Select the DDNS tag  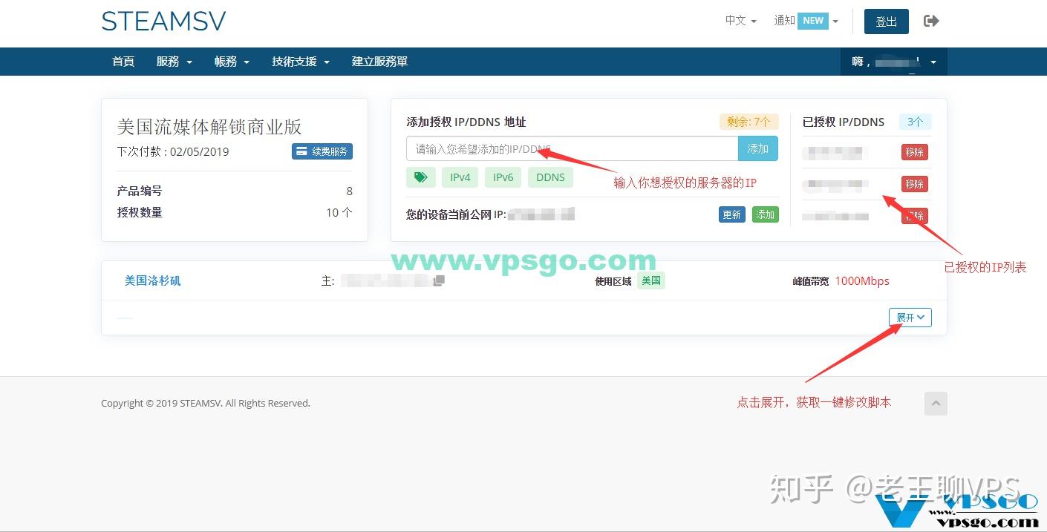pyautogui.click(x=551, y=177)
